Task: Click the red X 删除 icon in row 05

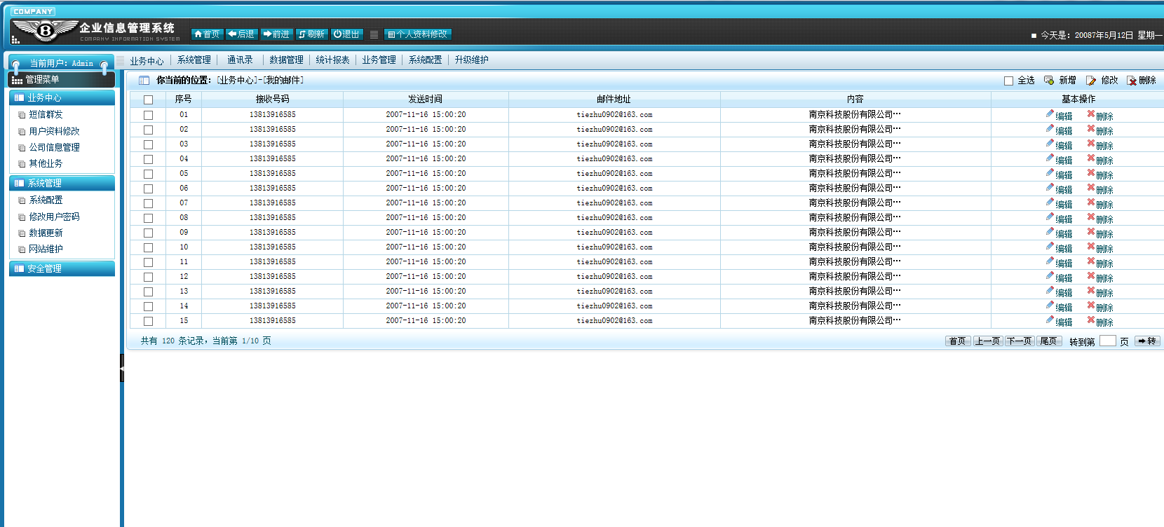Action: [1091, 173]
